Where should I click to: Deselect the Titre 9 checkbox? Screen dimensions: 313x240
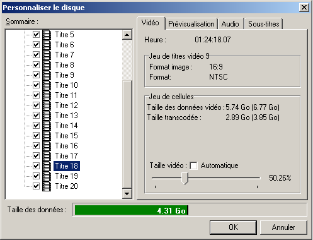coord(36,75)
